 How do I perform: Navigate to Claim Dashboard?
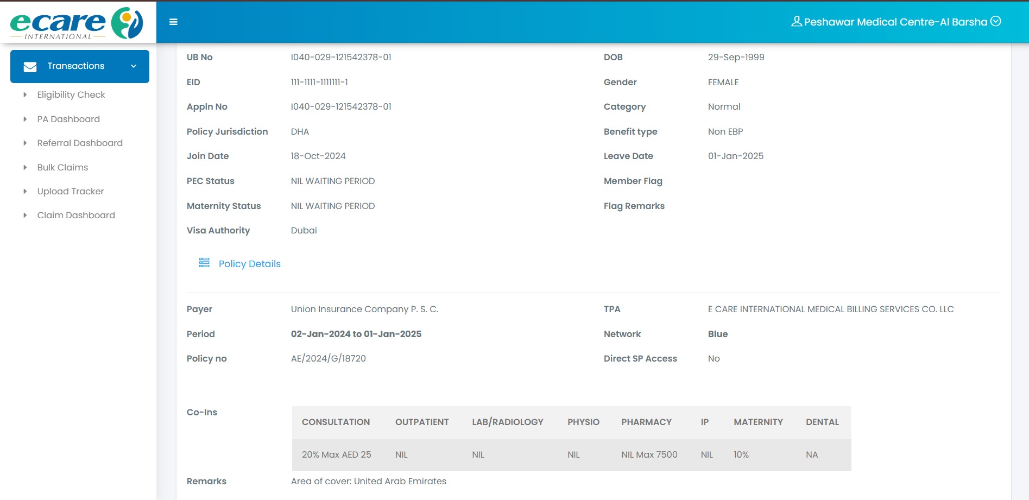(x=76, y=215)
